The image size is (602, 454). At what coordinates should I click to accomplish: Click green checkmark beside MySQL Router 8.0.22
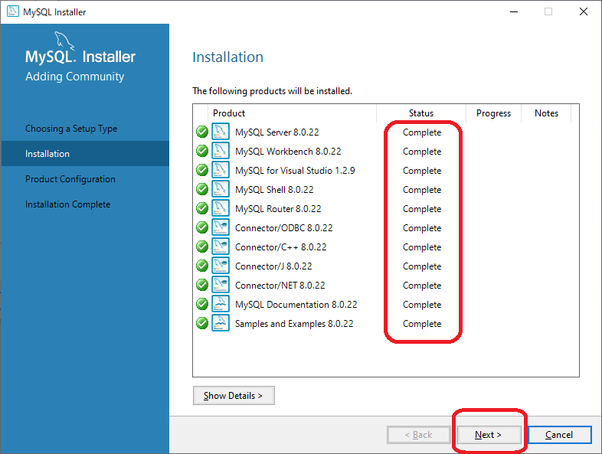tap(202, 208)
